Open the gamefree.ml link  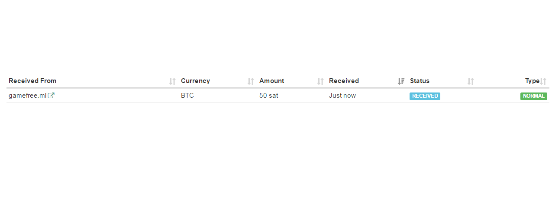(x=27, y=96)
